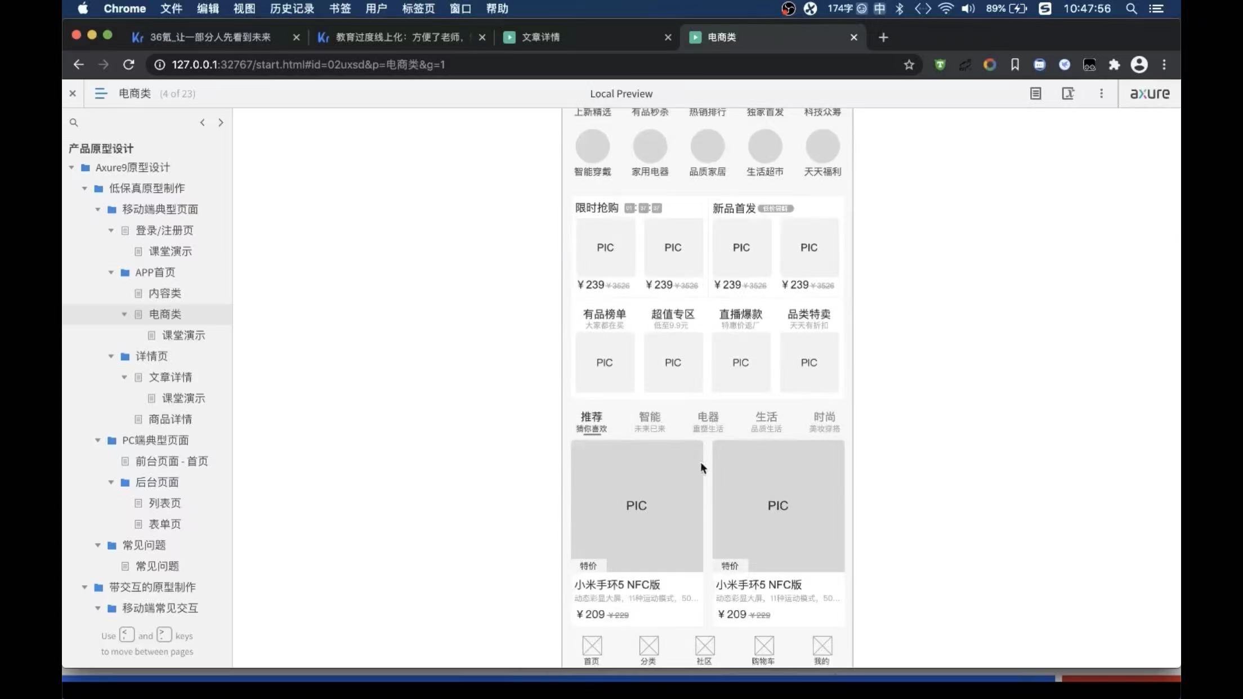Toggle the Axure sitemap hamburger menu
This screenshot has width=1243, height=699.
[x=101, y=93]
